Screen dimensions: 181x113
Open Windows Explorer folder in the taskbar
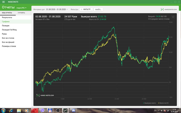[19, 111]
